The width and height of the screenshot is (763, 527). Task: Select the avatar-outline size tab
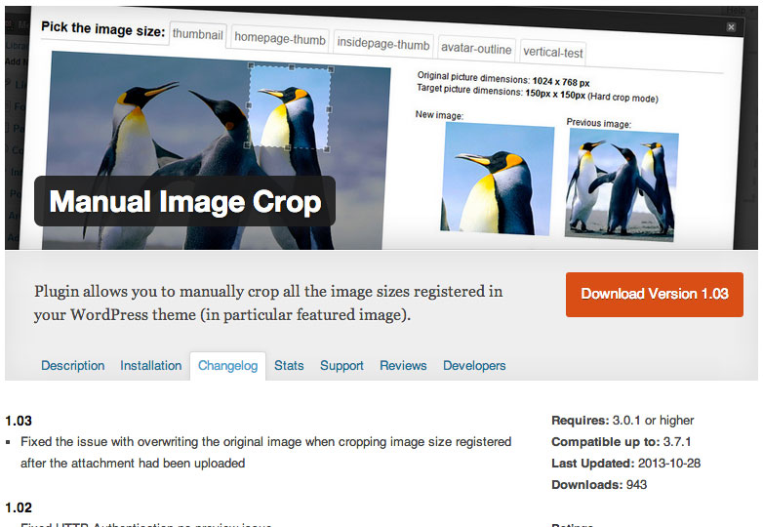pos(476,49)
